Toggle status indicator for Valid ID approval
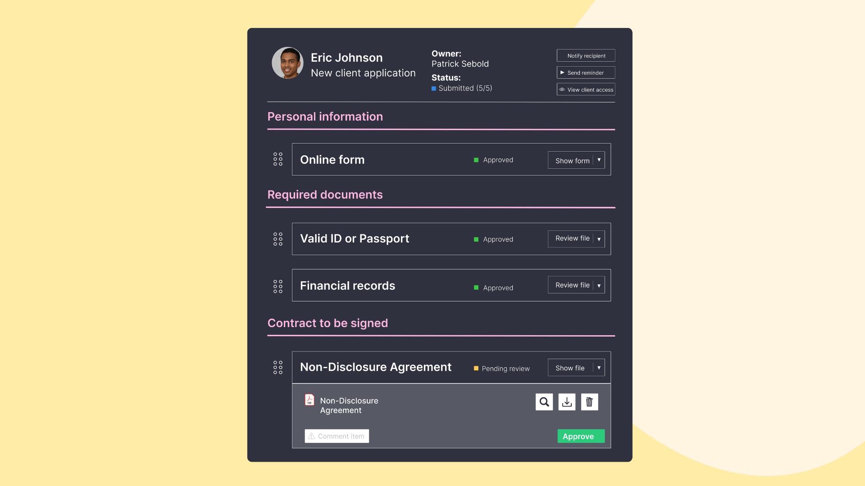The width and height of the screenshot is (865, 486). [x=476, y=238]
